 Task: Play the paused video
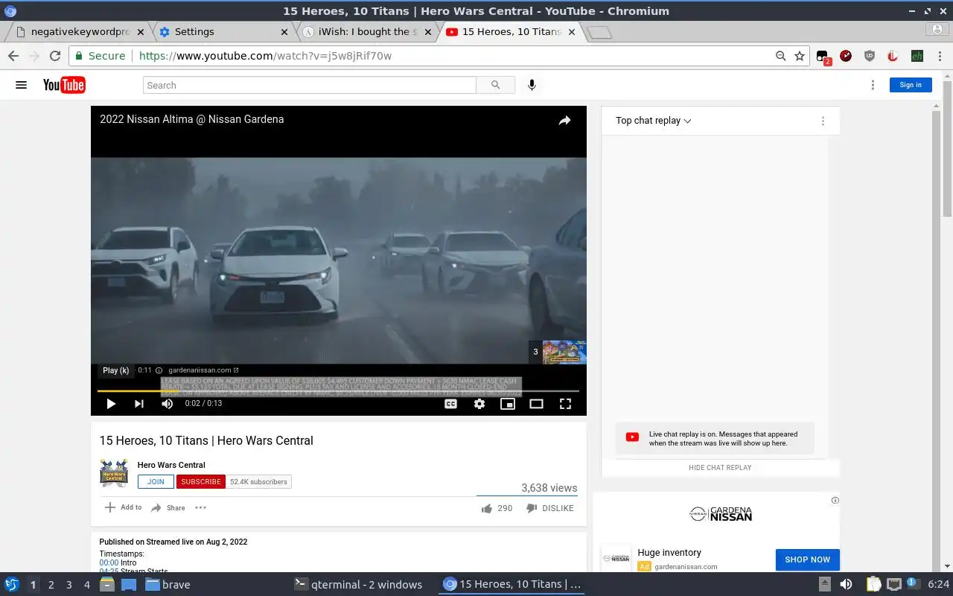click(110, 404)
